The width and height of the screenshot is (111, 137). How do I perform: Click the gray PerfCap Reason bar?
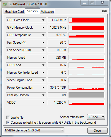(87, 95)
